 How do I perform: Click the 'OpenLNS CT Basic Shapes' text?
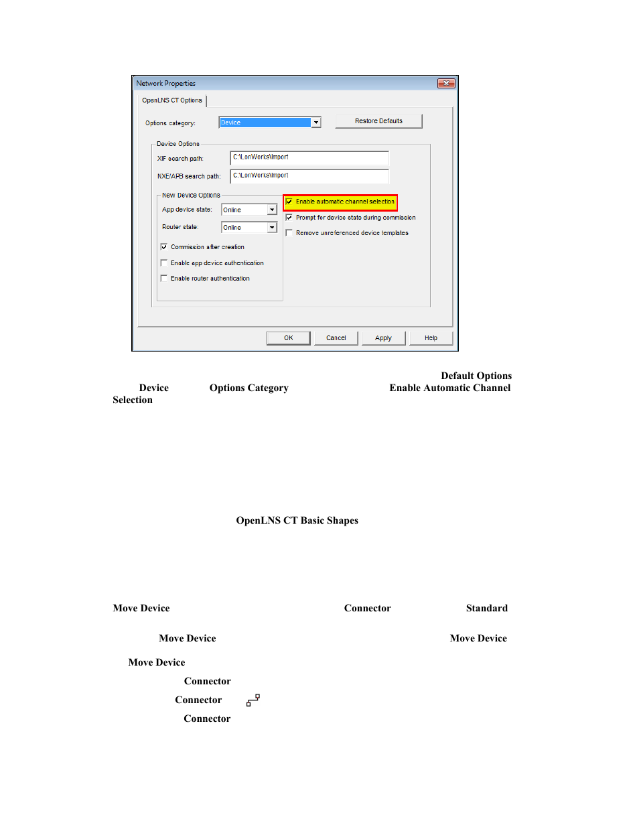pyautogui.click(x=297, y=520)
